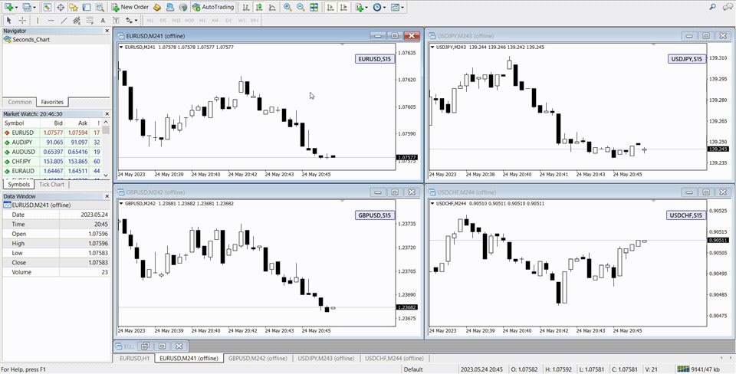Open the search magnifier at top right
The height and width of the screenshot is (374, 736).
712,7
